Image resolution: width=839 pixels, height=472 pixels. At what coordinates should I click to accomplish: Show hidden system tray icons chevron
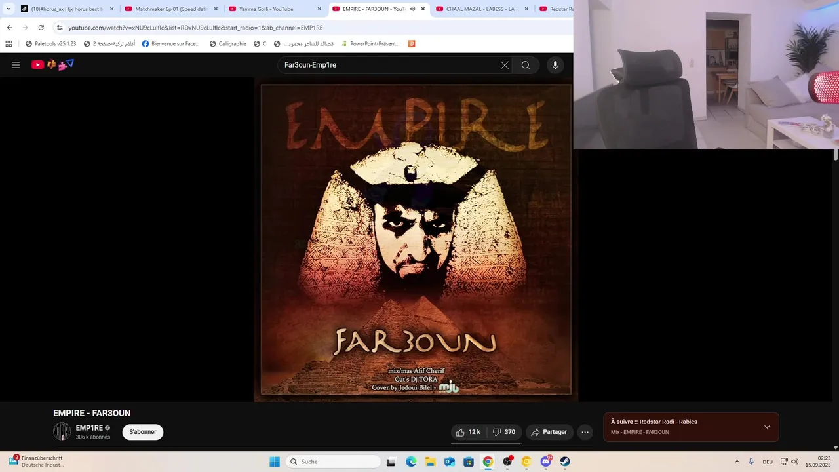coord(737,462)
